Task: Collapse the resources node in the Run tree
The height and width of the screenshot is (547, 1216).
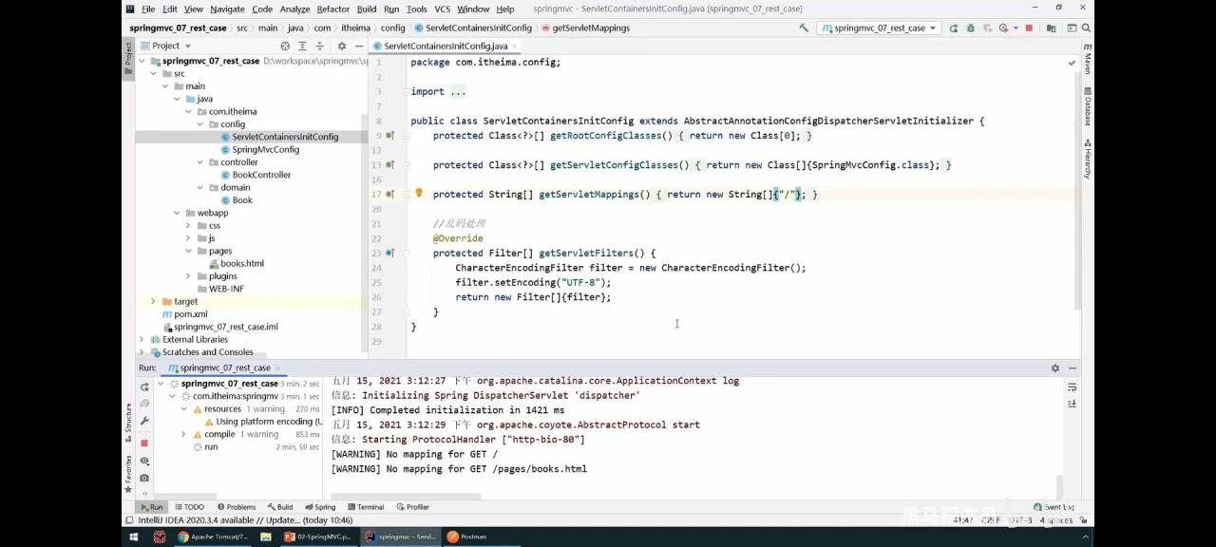Action: (x=184, y=408)
